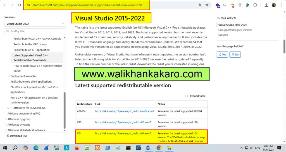Bookmark this page with the star icon
Viewport: 286px width, 152px height.
pos(207,5)
